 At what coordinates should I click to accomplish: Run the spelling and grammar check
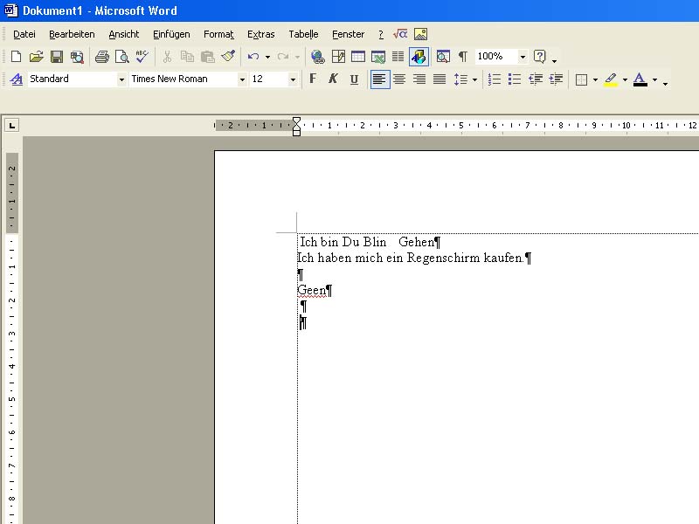click(142, 57)
